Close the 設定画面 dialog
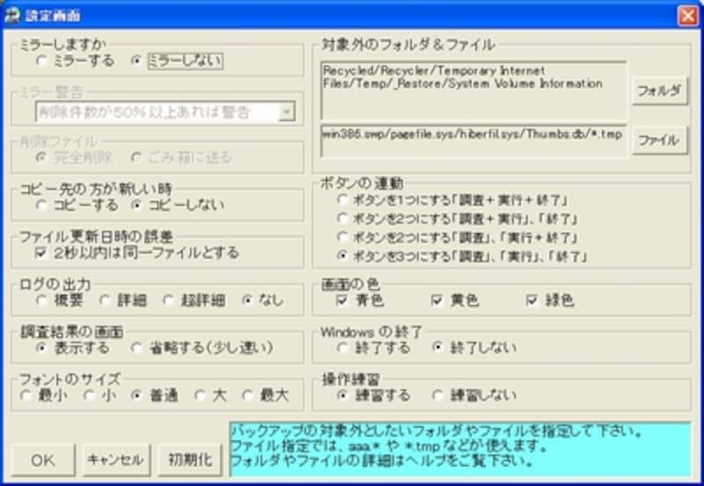Viewport: 704px width, 486px height. coord(688,16)
